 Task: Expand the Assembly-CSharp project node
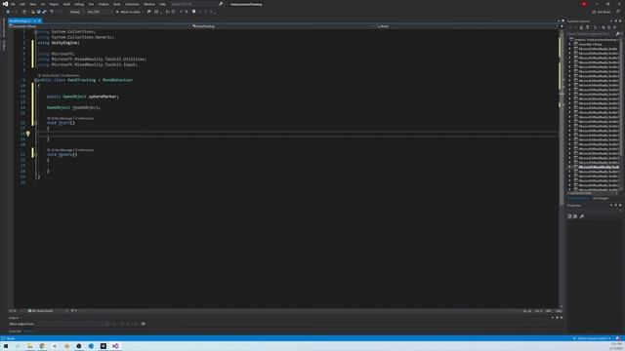[570, 44]
